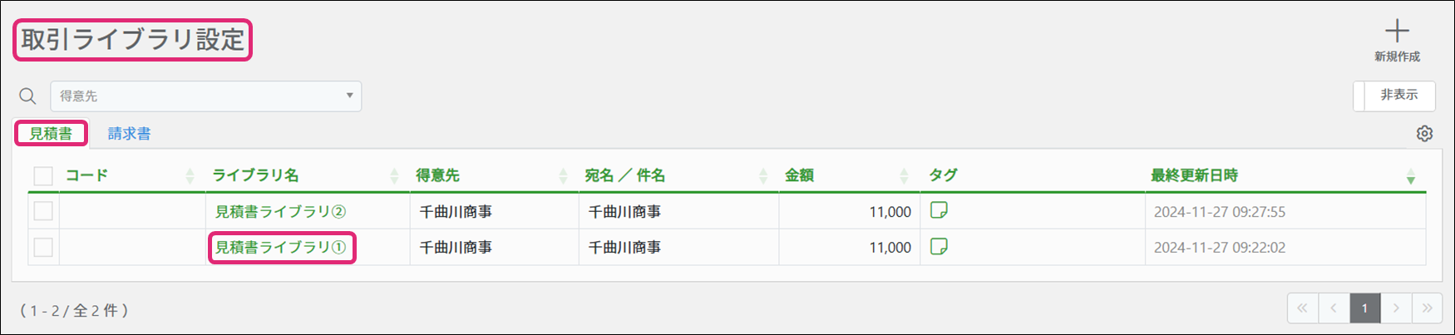This screenshot has width=1455, height=335.
Task: Go to the next page arrow
Action: click(1396, 308)
